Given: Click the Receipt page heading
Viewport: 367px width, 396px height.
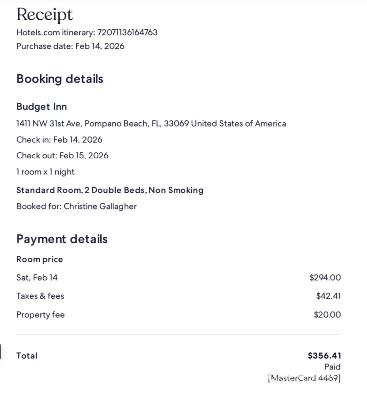Looking at the screenshot, I should [45, 15].
